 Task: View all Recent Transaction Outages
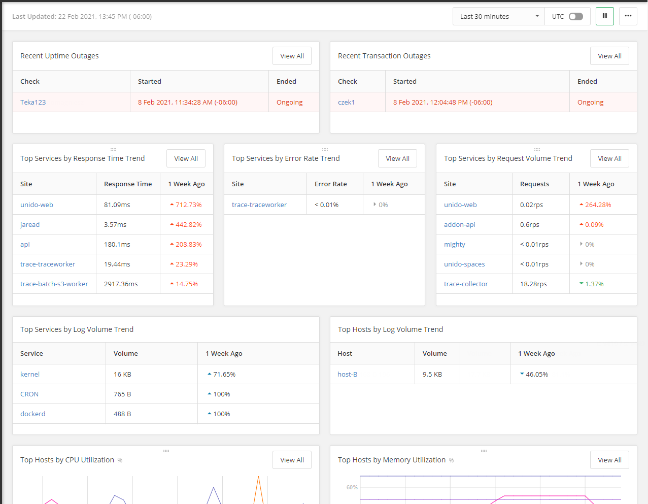click(609, 56)
